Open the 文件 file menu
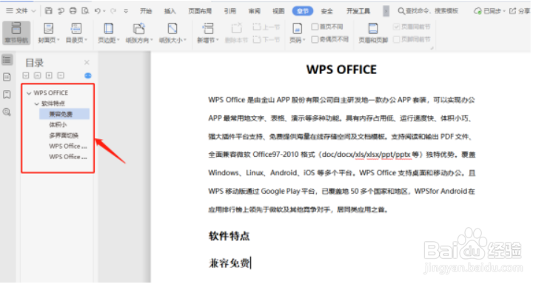This screenshot has height=287, width=553. click(21, 11)
